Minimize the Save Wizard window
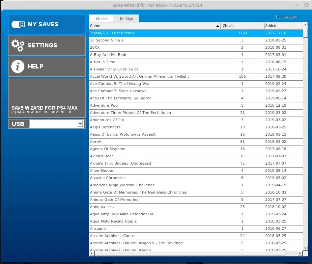The height and width of the screenshot is (264, 312). tap(287, 5)
